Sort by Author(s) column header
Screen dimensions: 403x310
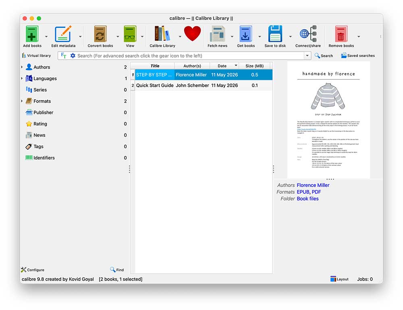pos(192,66)
